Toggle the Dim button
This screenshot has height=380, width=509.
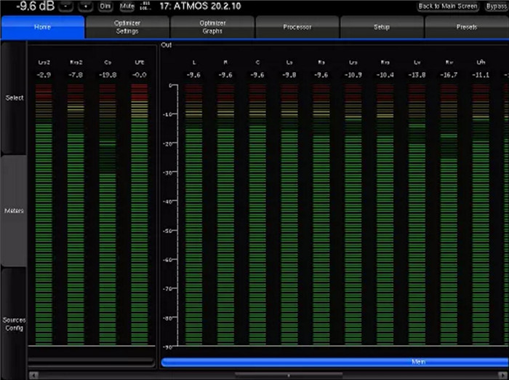[x=105, y=6]
